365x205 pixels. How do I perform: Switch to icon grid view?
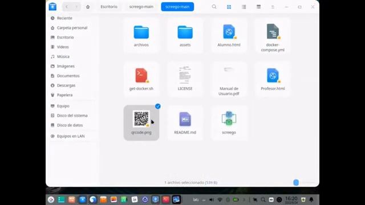coord(229,7)
